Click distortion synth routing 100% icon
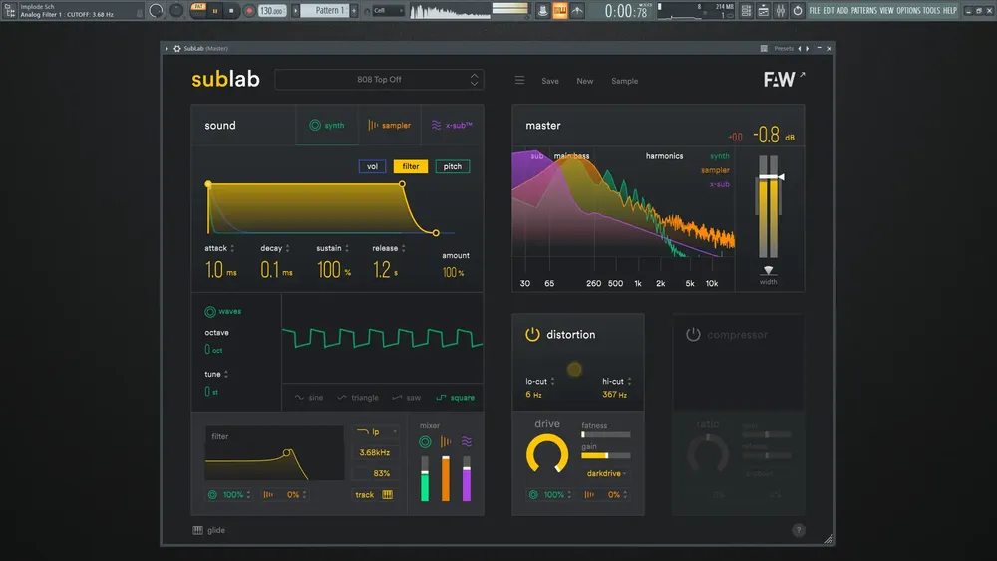 click(533, 495)
